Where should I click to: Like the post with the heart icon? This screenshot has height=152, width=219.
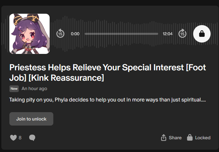click(13, 138)
